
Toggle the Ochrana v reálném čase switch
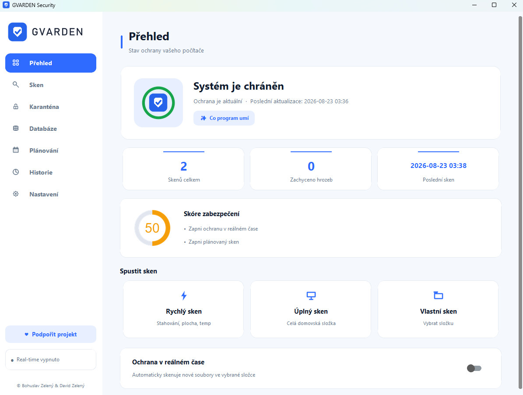click(474, 368)
